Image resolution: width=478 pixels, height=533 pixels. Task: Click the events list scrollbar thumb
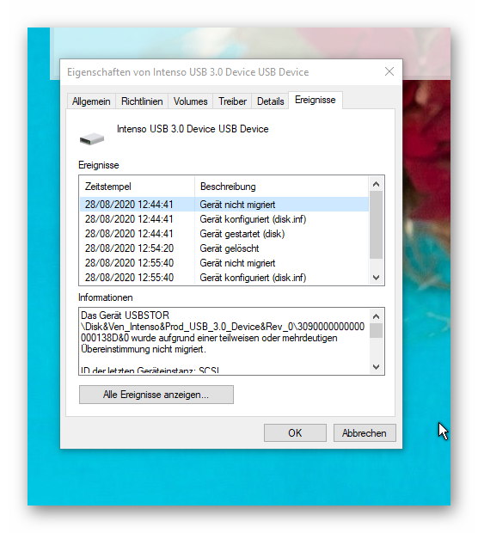coord(376,225)
